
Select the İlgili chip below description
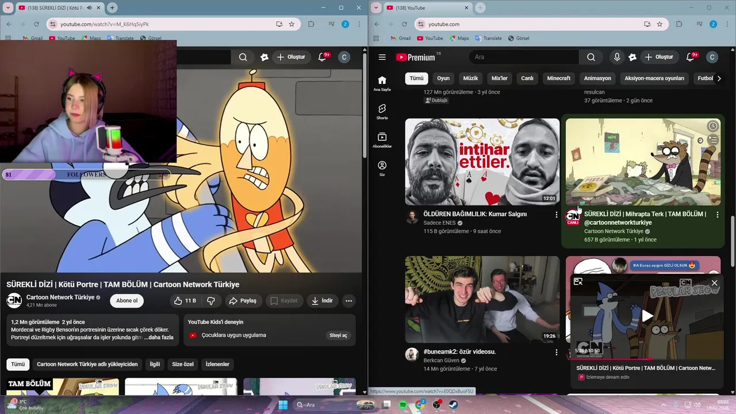tap(155, 364)
